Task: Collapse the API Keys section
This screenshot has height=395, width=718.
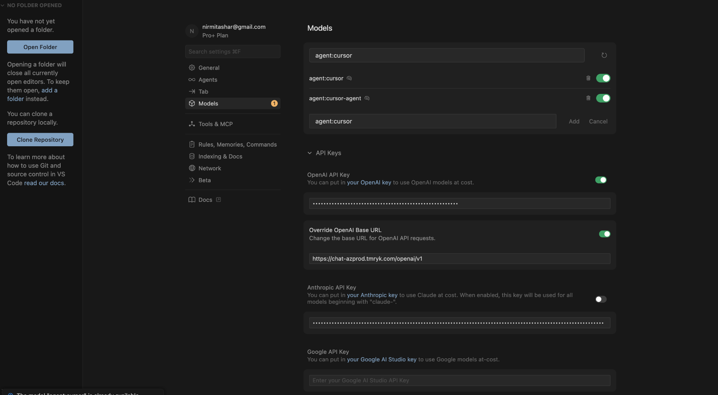Action: click(310, 153)
